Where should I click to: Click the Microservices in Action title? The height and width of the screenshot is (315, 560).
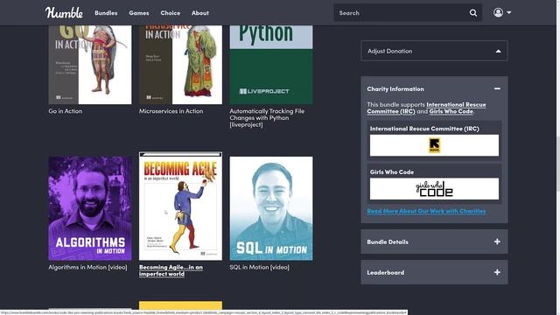171,111
